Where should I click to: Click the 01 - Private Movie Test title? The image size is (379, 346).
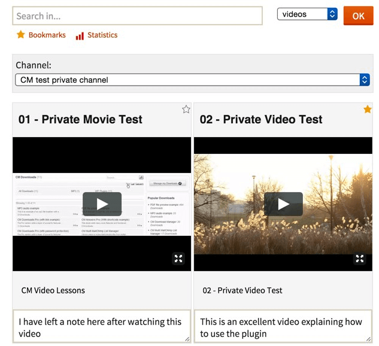[80, 119]
